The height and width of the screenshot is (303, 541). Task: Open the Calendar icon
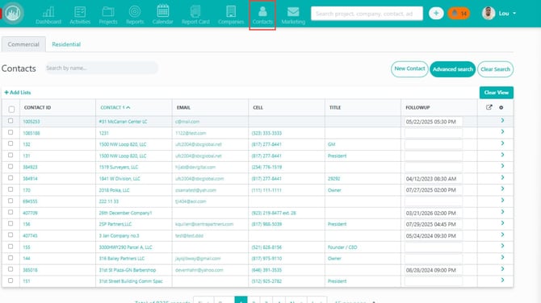[x=163, y=11]
